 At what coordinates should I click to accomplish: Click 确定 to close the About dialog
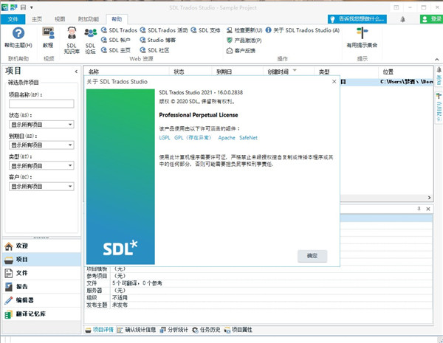point(312,255)
